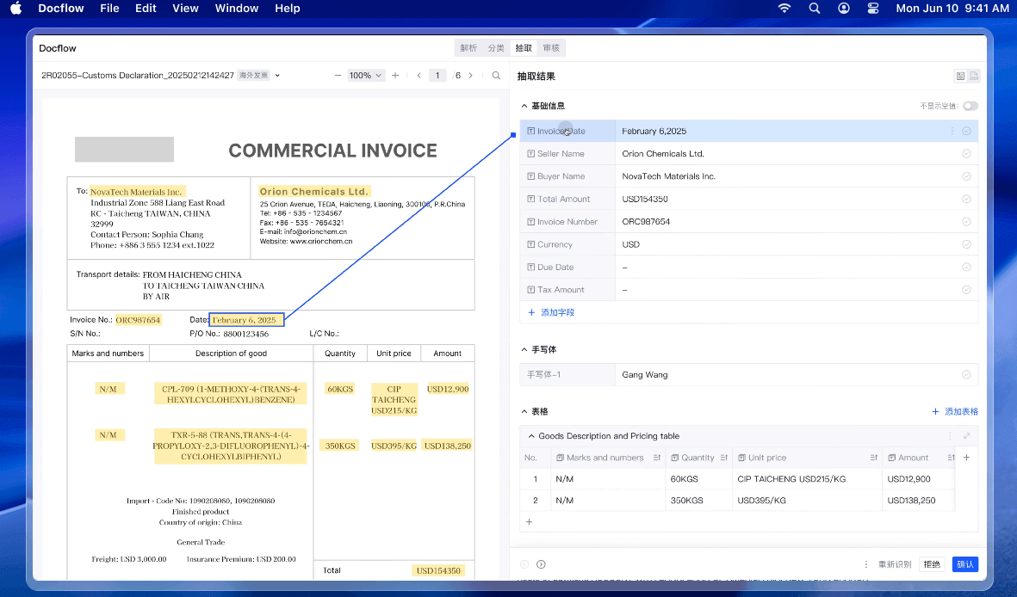Open the document file name dropdown arrow
Image resolution: width=1017 pixels, height=597 pixels.
(x=277, y=76)
